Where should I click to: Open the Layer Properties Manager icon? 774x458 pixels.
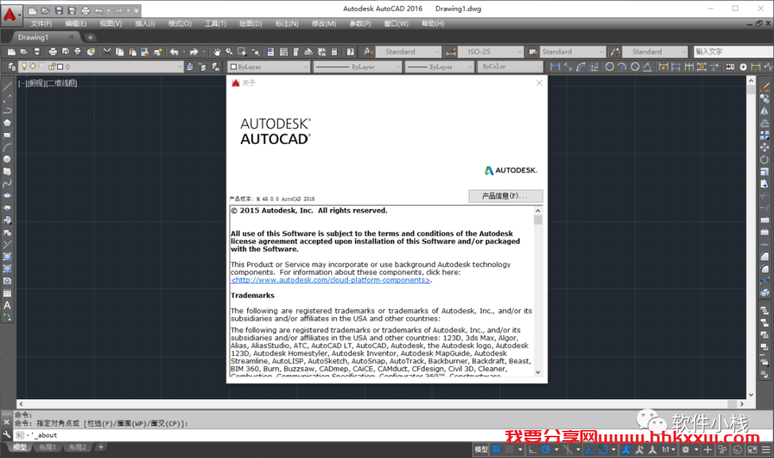pos(11,67)
